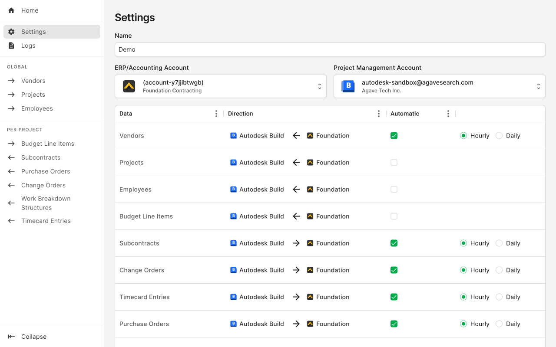The height and width of the screenshot is (347, 556).
Task: Open global Employees sidebar link
Action: coord(52,108)
